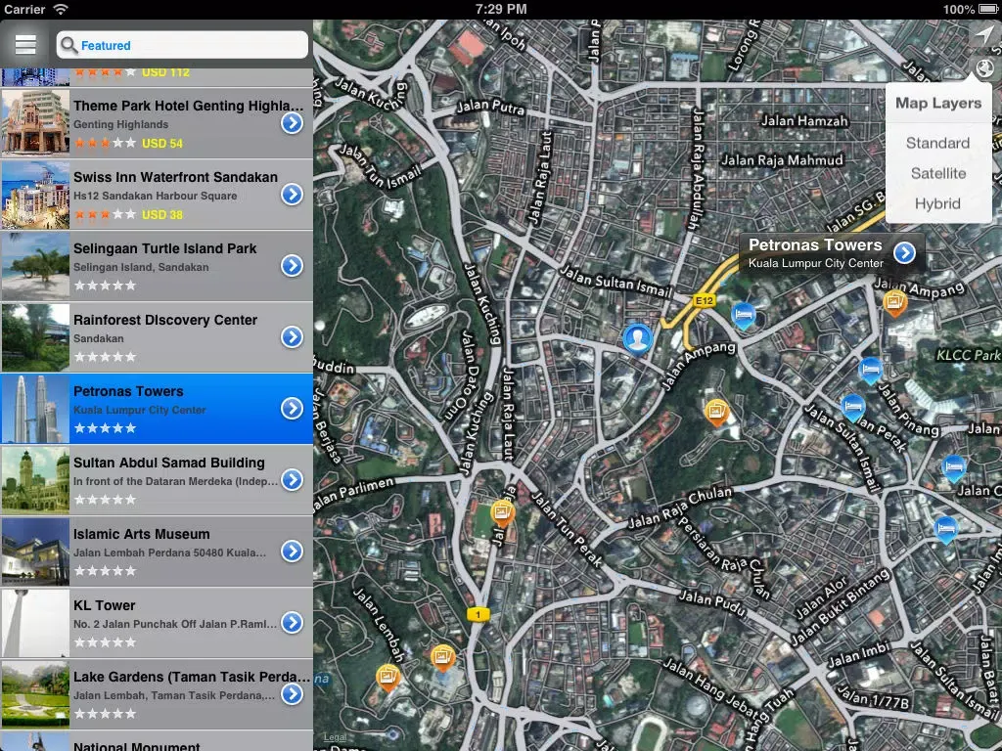
Task: Tap hotel pin beside Jalan Perak label
Action: tap(853, 407)
